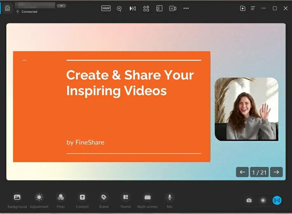Start recording with the record button
This screenshot has width=292, height=214.
(x=263, y=200)
